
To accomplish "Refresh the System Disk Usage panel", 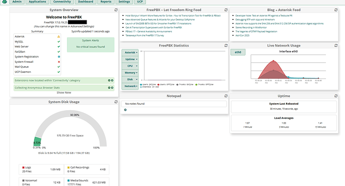I will [x=116, y=102].
